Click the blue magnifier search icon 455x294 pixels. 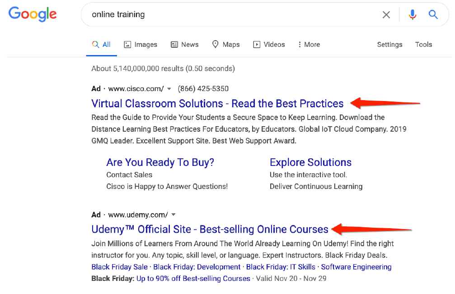(x=433, y=14)
